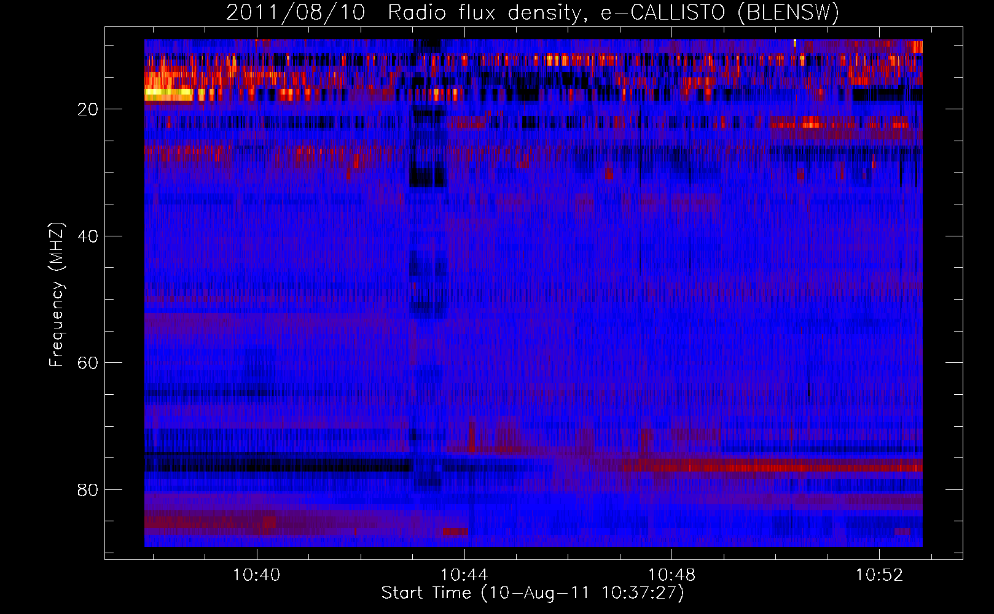
Task: Click the '10:52' time tick label
Action: pyautogui.click(x=879, y=575)
